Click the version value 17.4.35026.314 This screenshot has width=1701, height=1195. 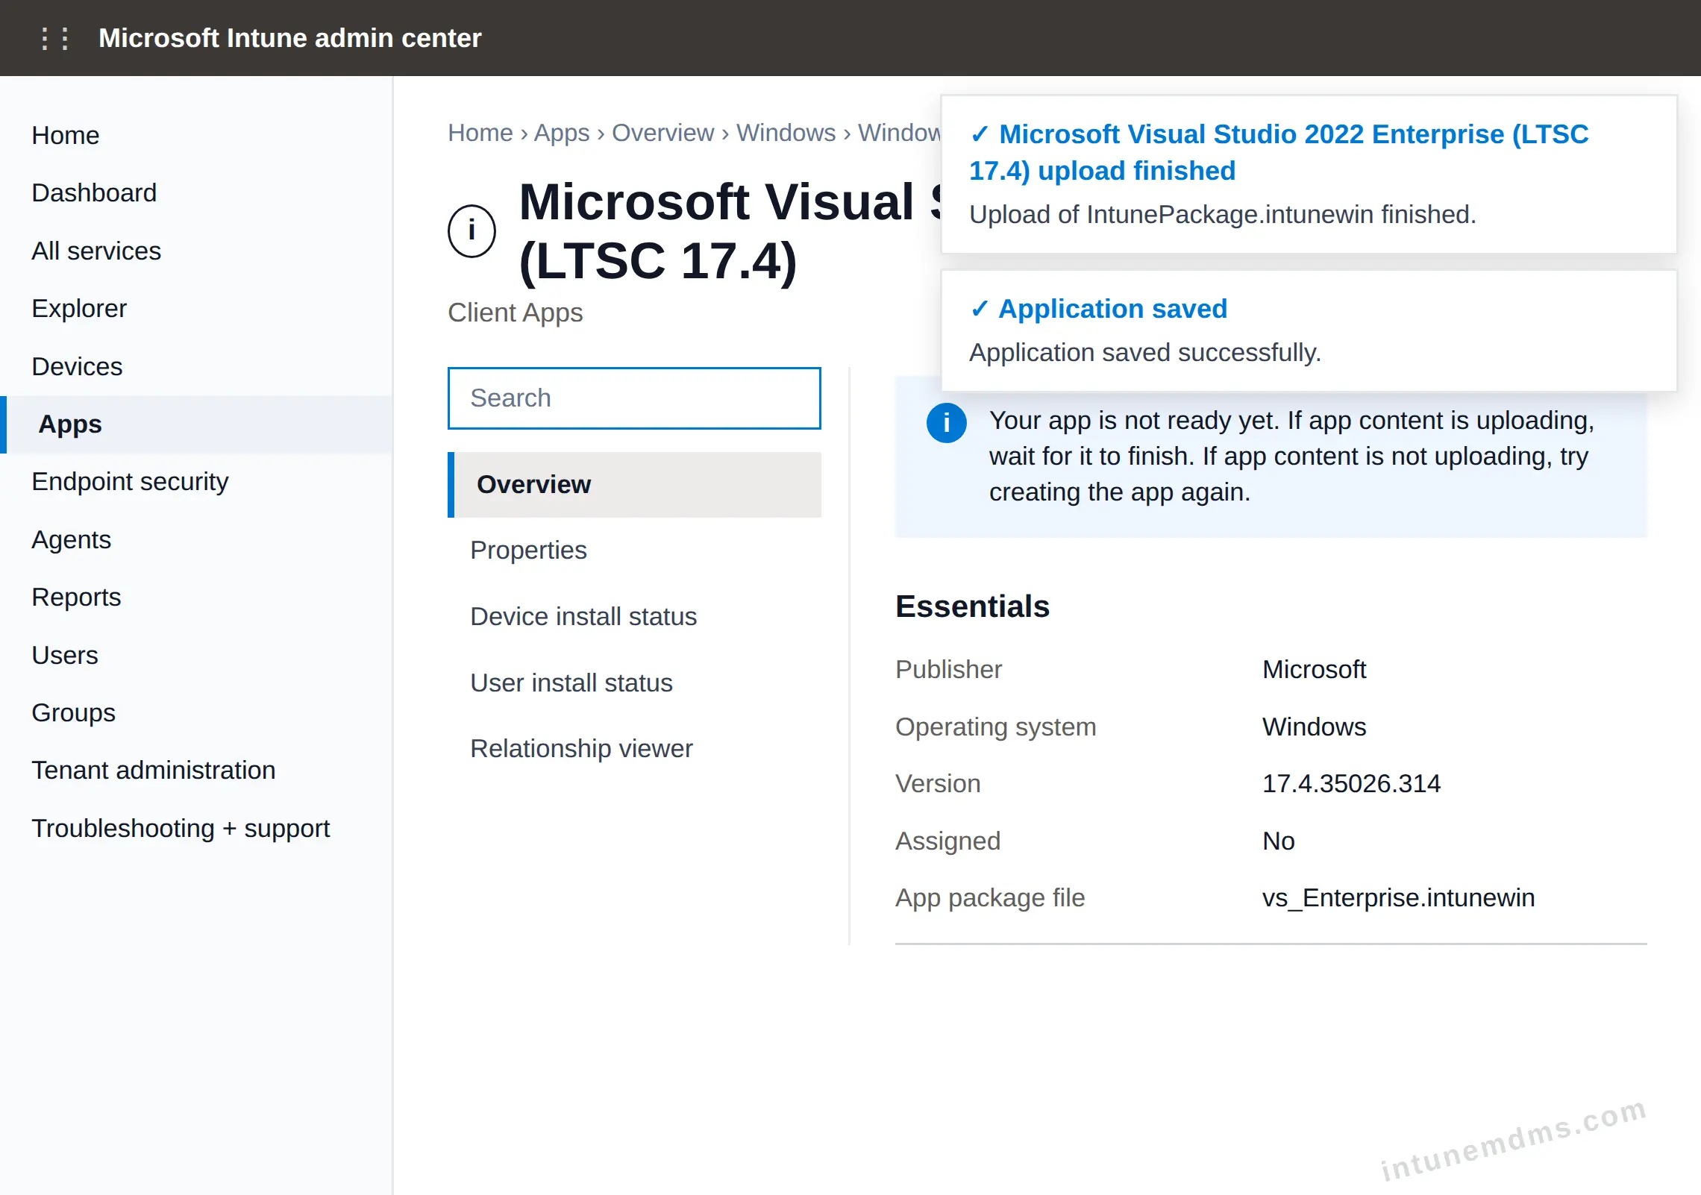pyautogui.click(x=1351, y=783)
